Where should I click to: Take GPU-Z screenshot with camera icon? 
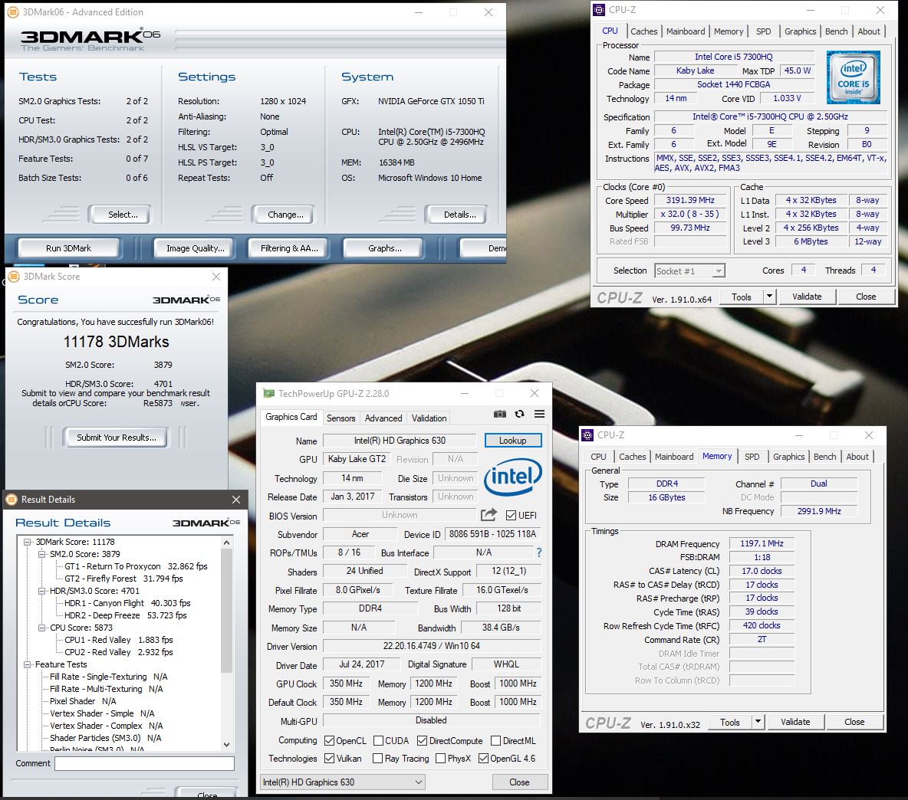[500, 414]
